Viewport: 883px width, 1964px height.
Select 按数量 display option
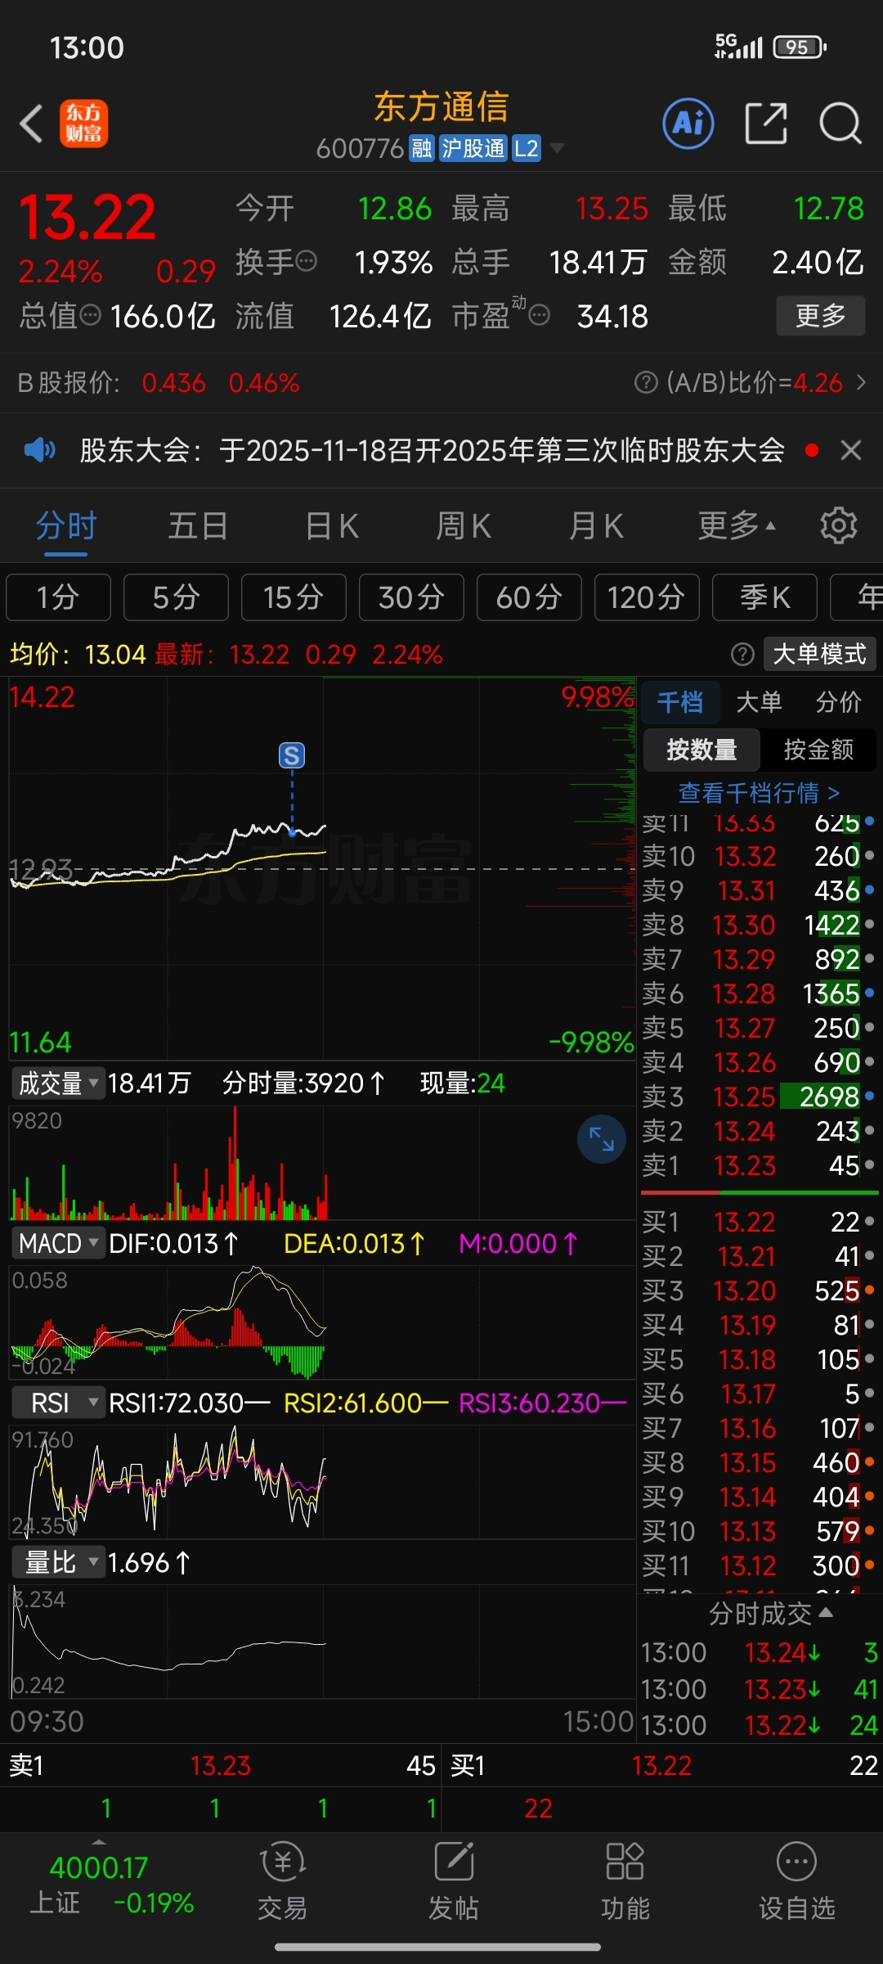(701, 750)
